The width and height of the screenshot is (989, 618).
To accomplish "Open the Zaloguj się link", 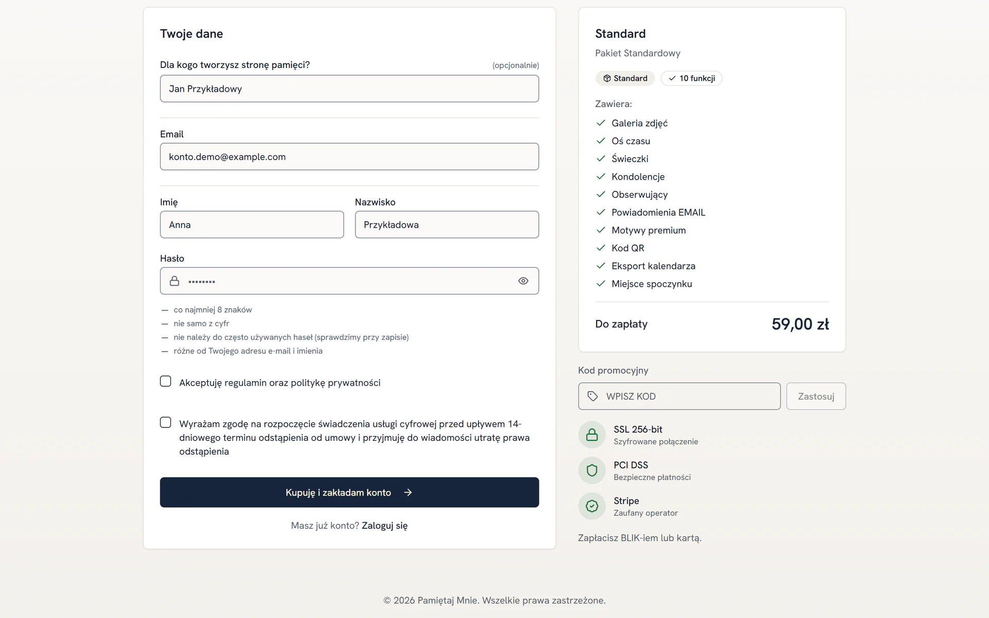I will tap(385, 525).
